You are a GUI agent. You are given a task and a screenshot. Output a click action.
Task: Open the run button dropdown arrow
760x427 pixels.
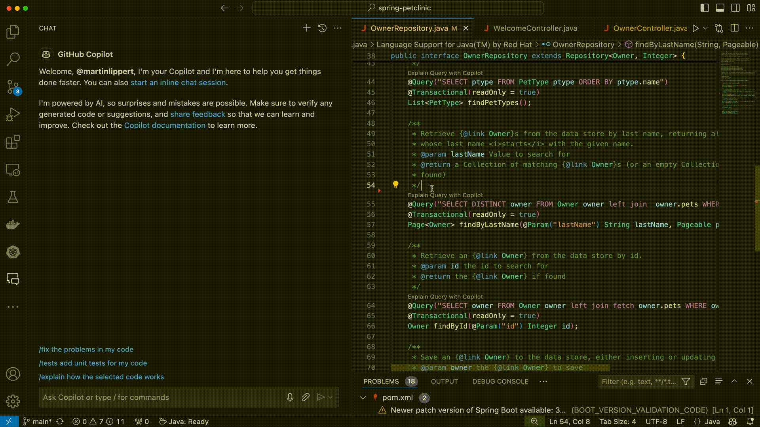(x=705, y=28)
